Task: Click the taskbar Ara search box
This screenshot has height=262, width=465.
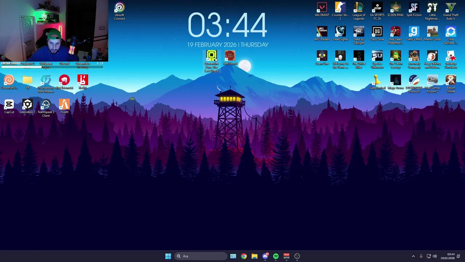Action: (201, 256)
